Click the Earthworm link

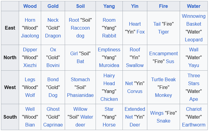pos(194,125)
